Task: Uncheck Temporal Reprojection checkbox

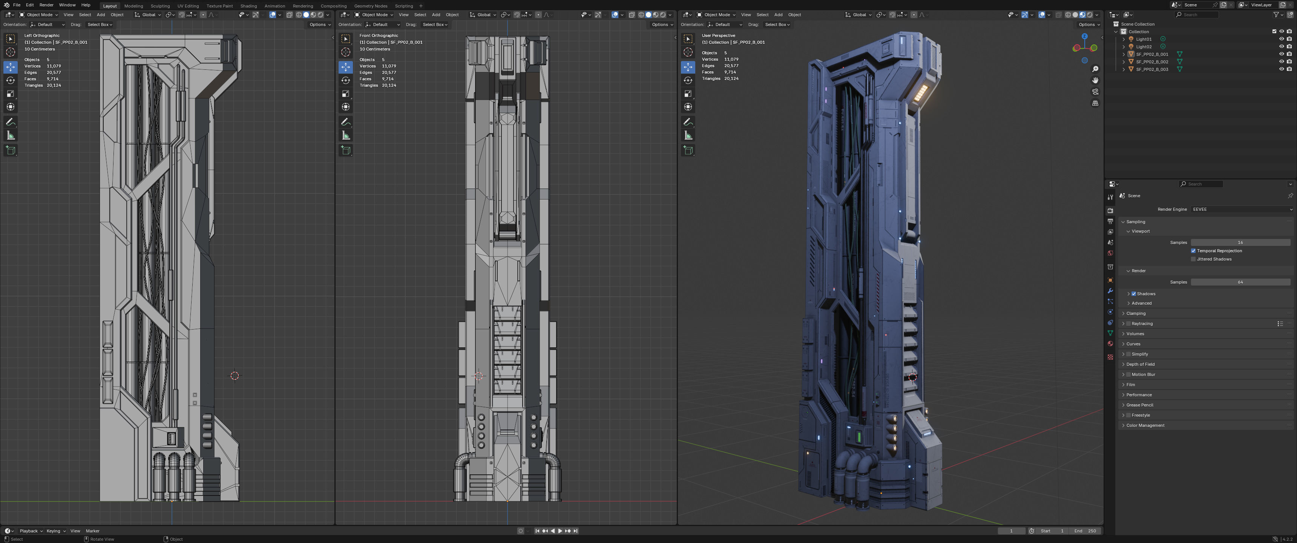Action: point(1193,251)
